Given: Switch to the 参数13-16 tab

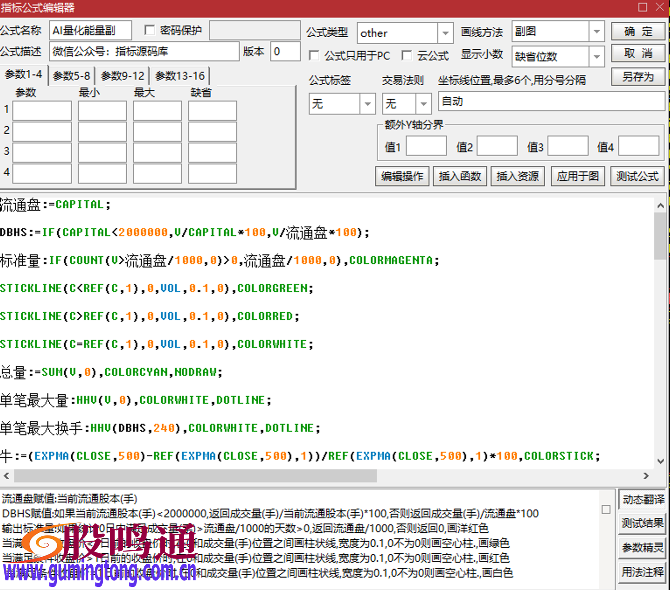Looking at the screenshot, I should tap(180, 75).
